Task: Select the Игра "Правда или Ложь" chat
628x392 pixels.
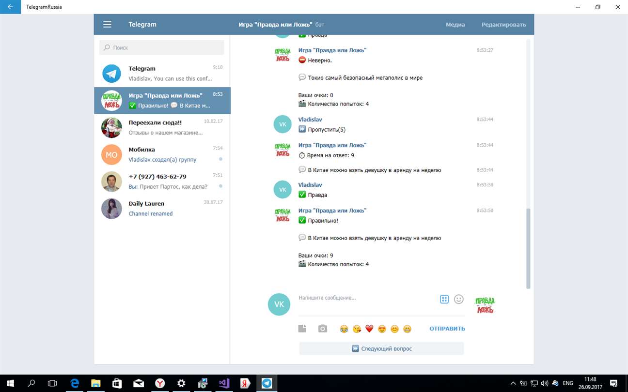Action: coord(162,101)
